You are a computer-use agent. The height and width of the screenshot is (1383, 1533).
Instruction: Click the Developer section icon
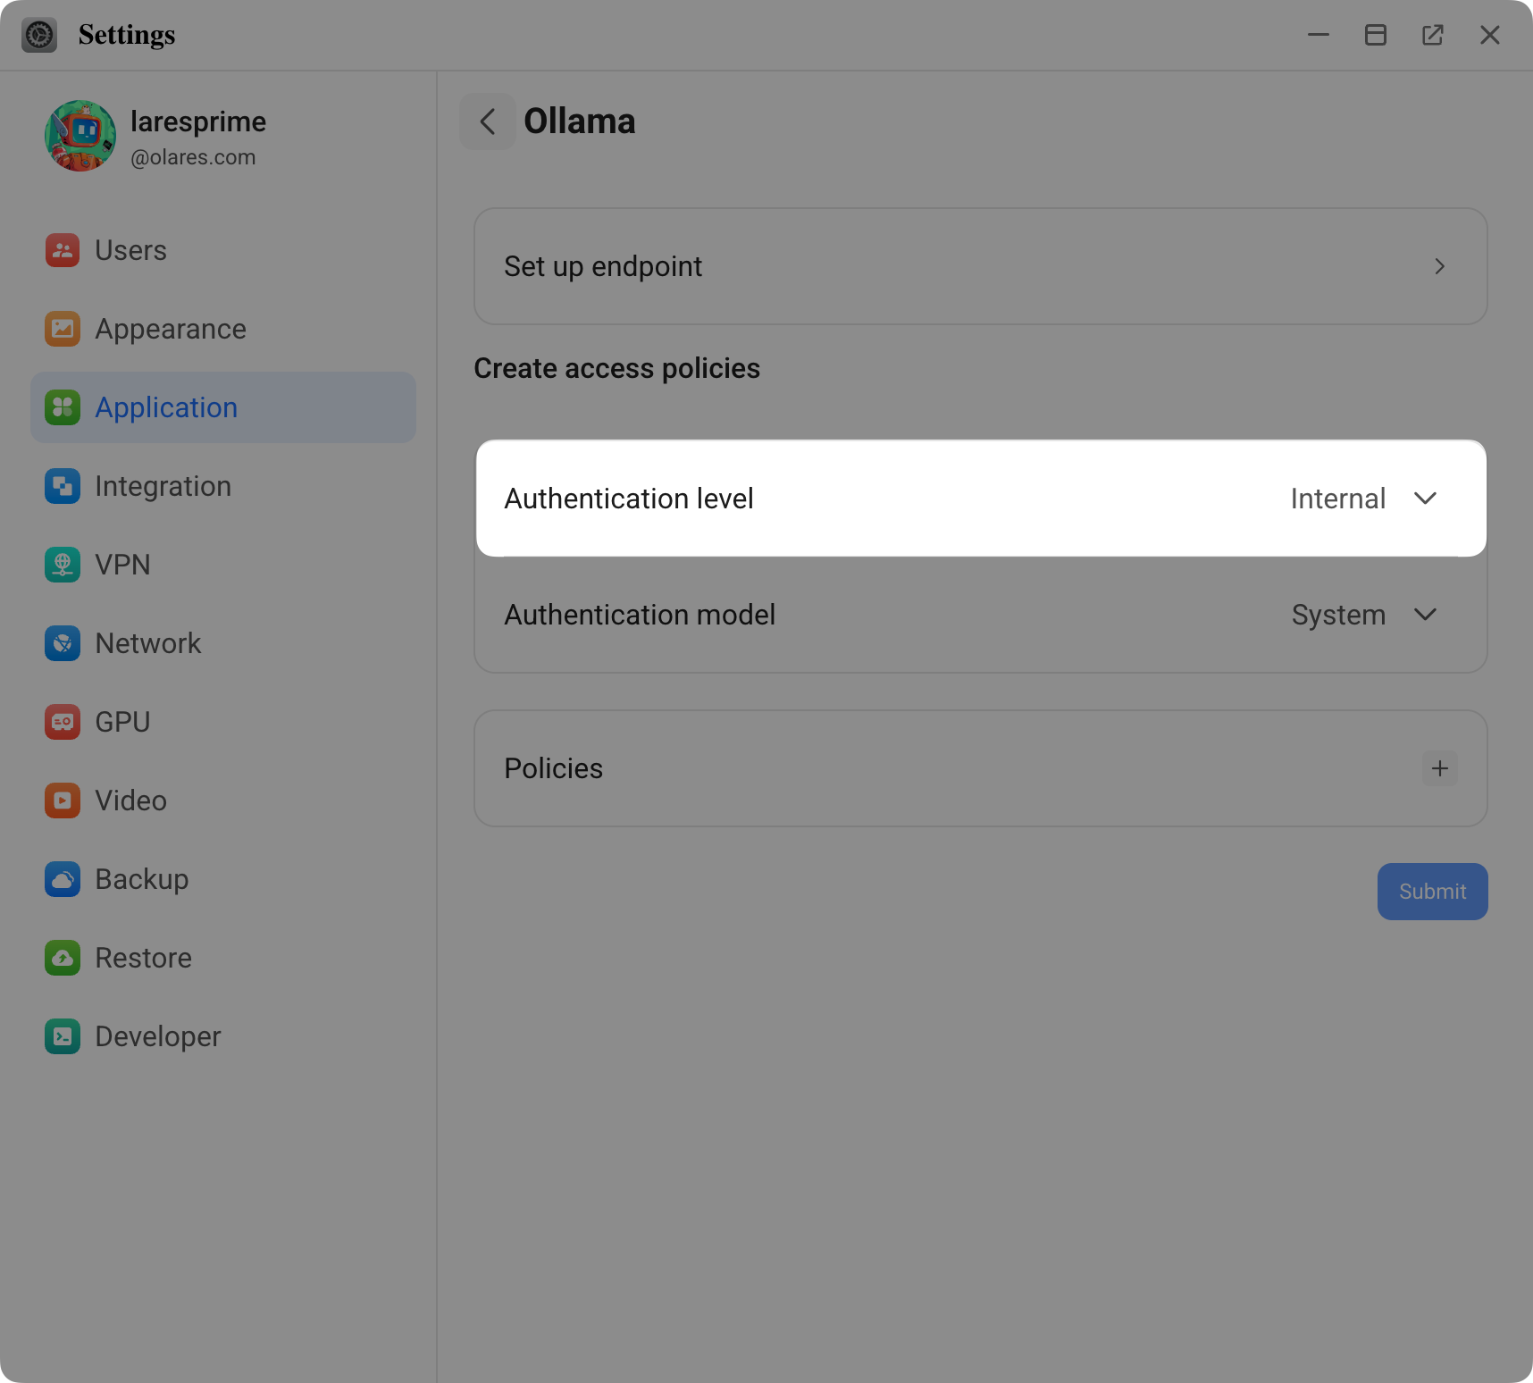(62, 1036)
